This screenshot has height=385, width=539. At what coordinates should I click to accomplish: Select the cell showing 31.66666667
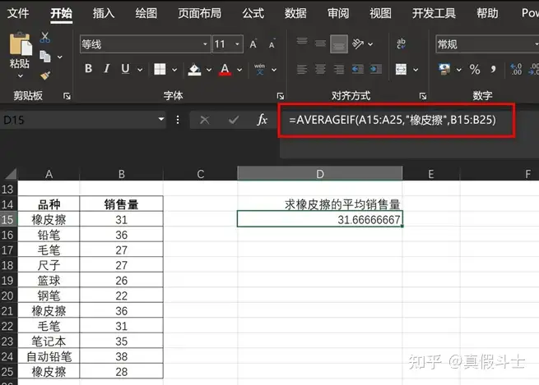click(x=319, y=219)
